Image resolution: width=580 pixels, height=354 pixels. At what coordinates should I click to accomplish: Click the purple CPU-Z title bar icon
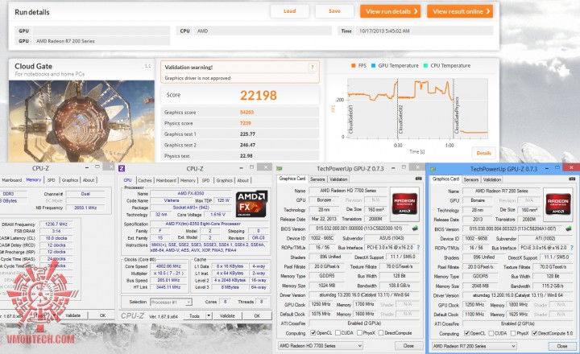(122, 168)
